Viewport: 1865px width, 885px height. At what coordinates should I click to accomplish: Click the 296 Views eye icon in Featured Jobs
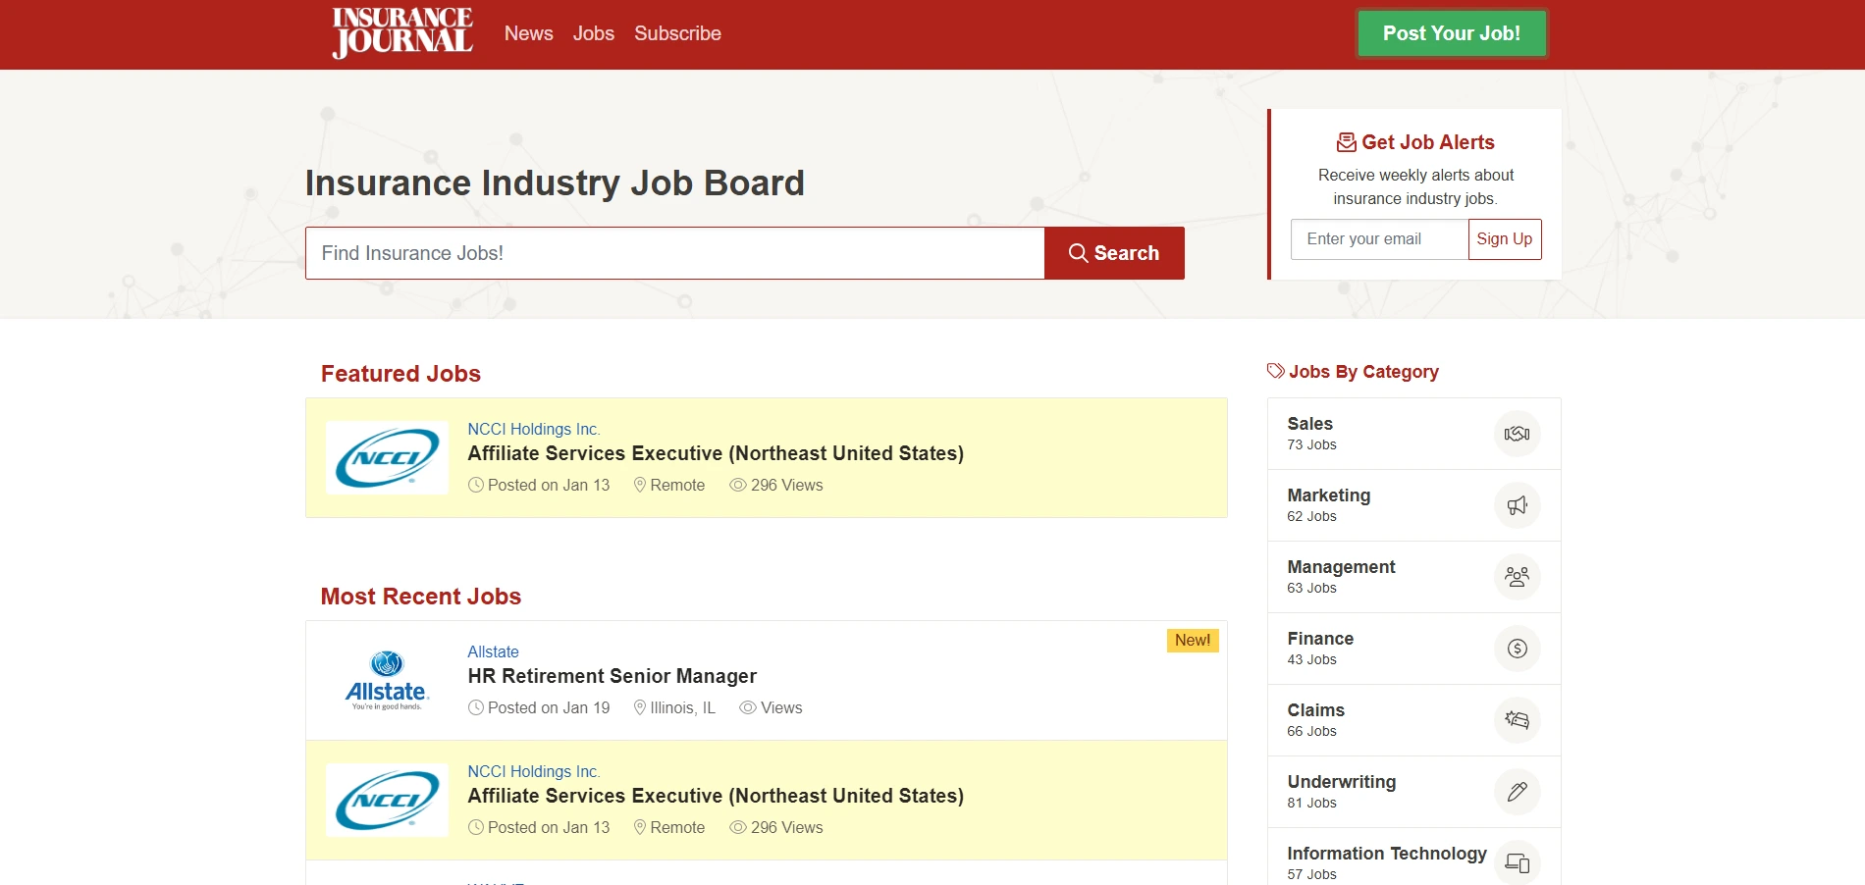738,485
